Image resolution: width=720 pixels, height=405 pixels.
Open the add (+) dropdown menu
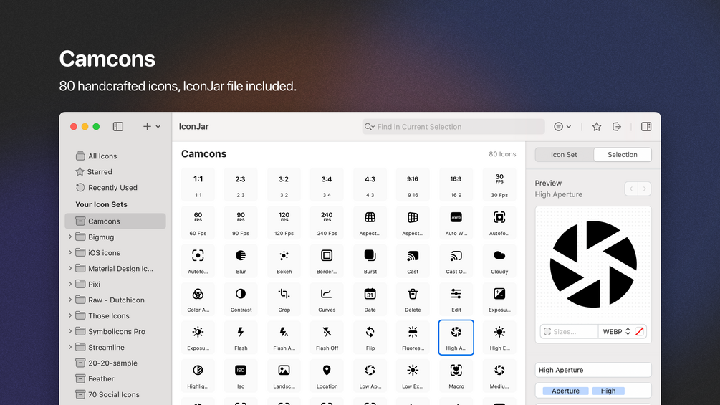pos(152,126)
